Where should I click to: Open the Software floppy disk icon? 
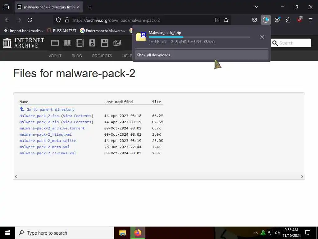tap(104, 43)
